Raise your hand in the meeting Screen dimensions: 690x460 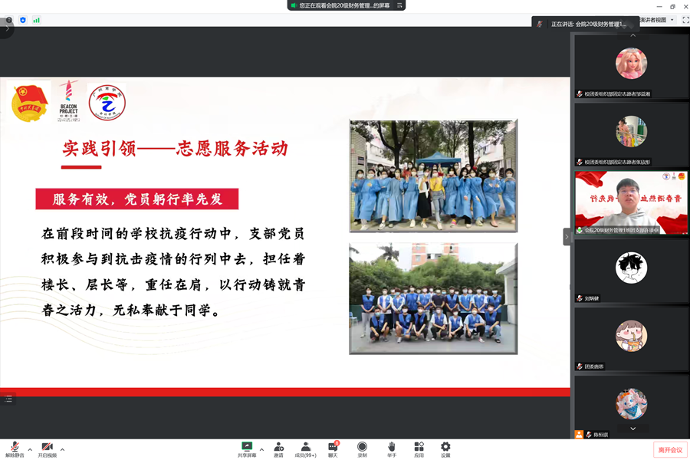coord(391,447)
